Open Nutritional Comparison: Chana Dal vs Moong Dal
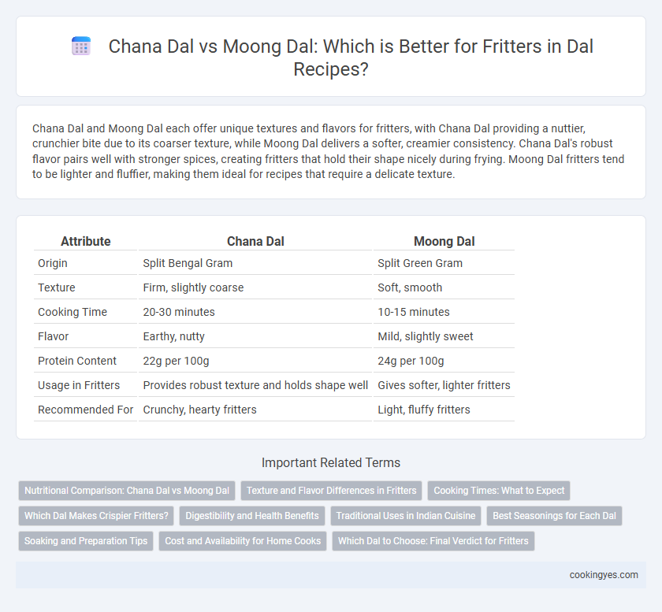This screenshot has height=612, width=662. click(127, 491)
